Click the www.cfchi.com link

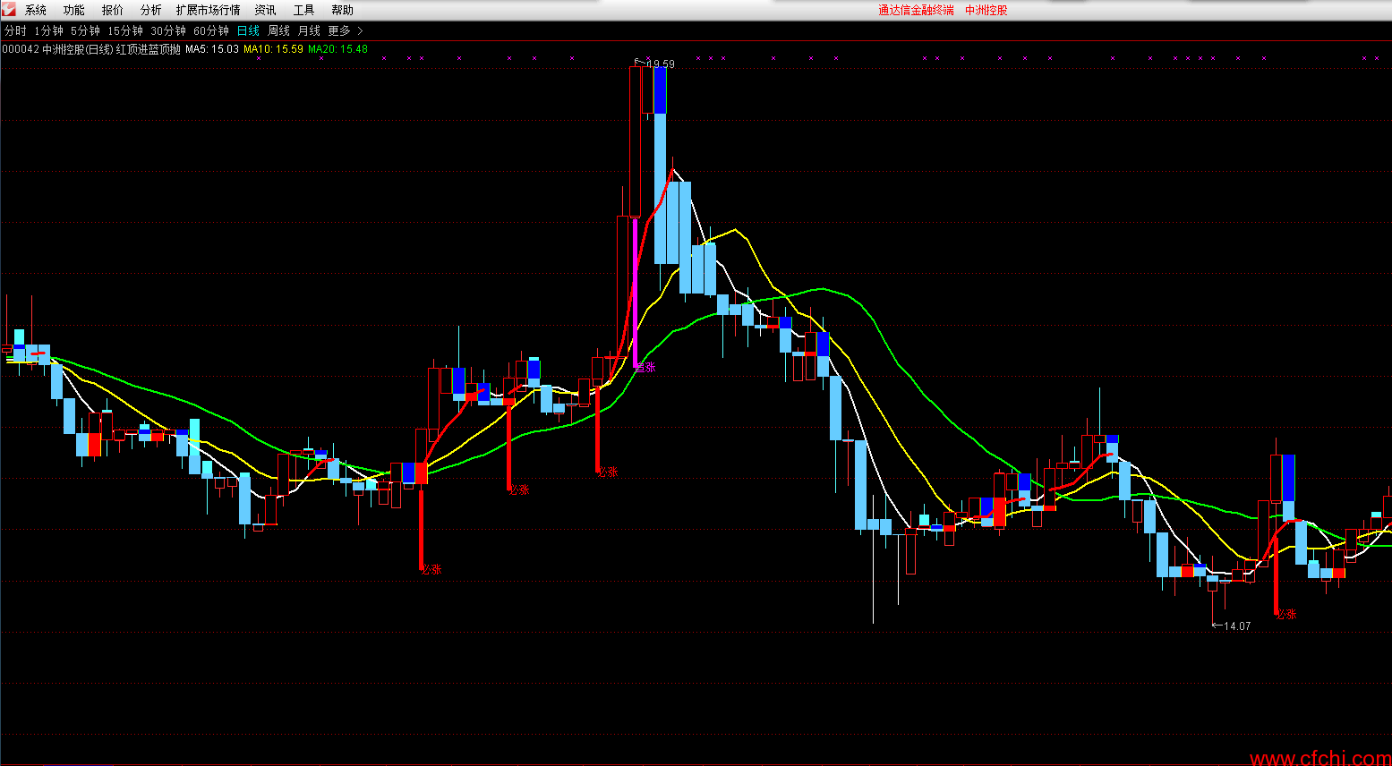tap(1320, 758)
